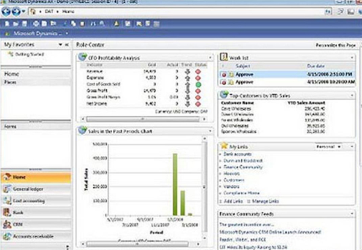362x250 pixels.
Task: Click the Back navigation arrow
Action: click(x=6, y=11)
